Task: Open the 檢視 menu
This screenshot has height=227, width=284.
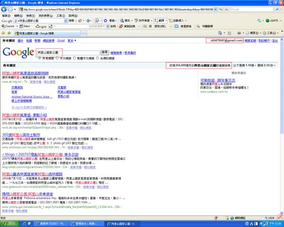Action: [x=31, y=16]
